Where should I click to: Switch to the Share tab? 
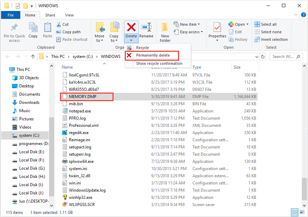[50, 15]
